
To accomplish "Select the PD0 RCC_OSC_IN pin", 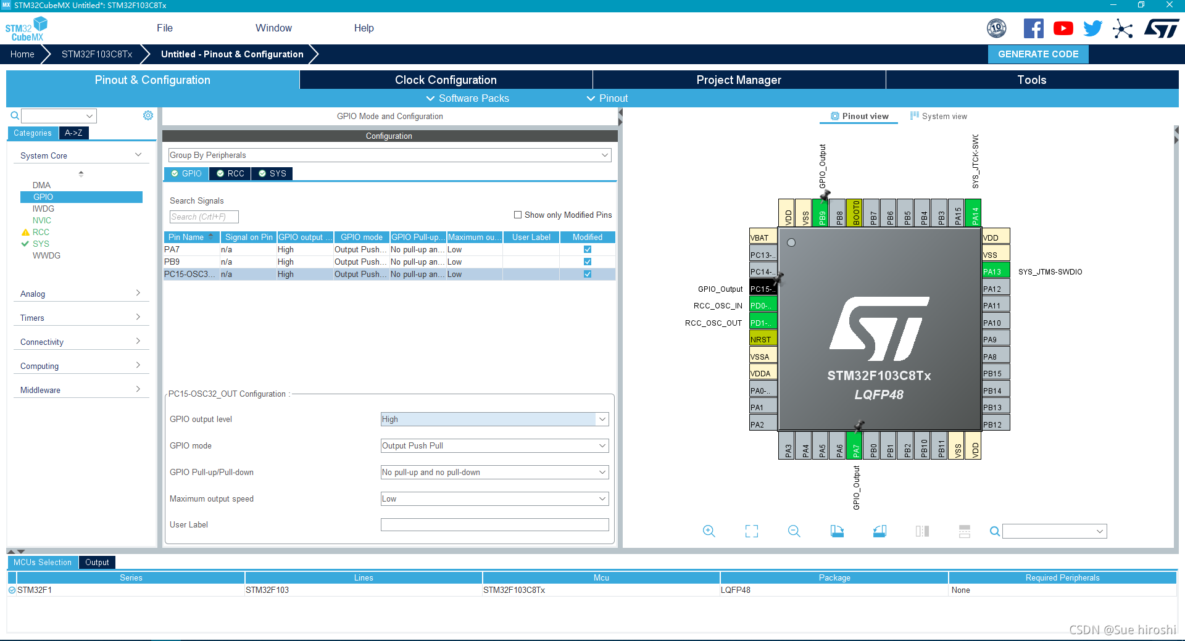I will (763, 305).
